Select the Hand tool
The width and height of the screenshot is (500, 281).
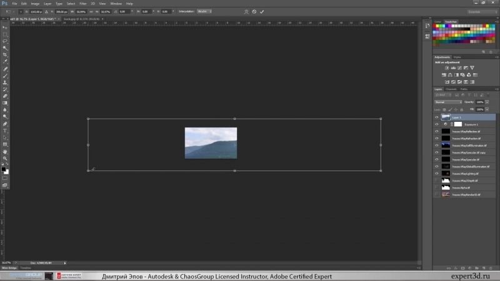tap(5, 152)
